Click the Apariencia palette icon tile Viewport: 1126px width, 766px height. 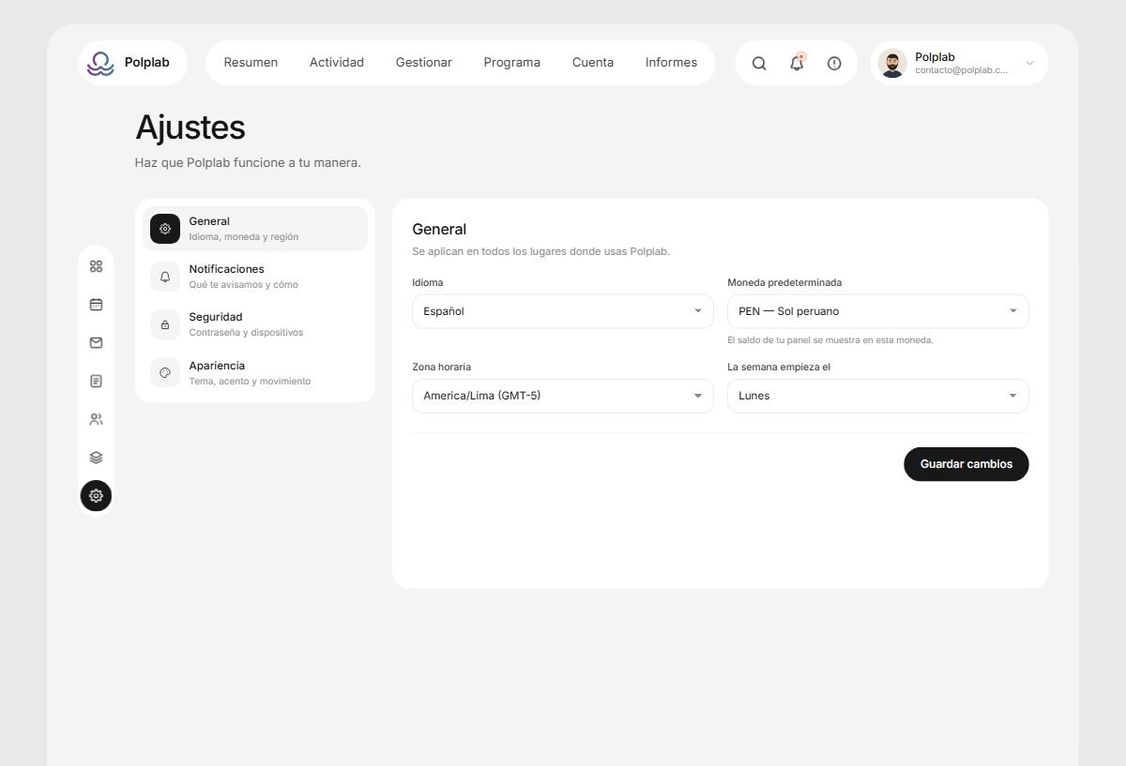165,372
